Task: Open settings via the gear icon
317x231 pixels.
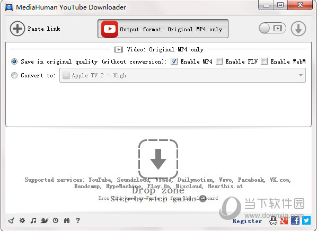Action: coord(22,220)
